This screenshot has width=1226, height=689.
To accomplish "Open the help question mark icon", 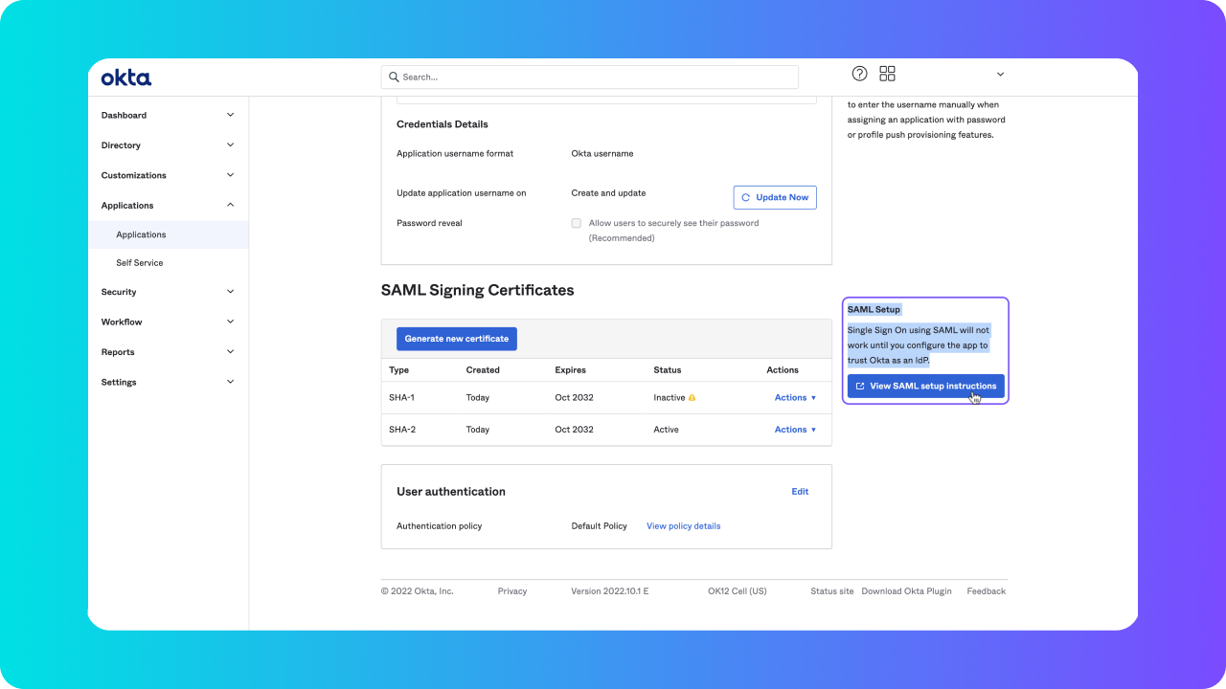I will (860, 74).
